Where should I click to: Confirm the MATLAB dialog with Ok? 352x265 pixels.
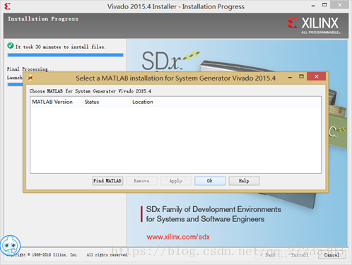[x=210, y=181]
